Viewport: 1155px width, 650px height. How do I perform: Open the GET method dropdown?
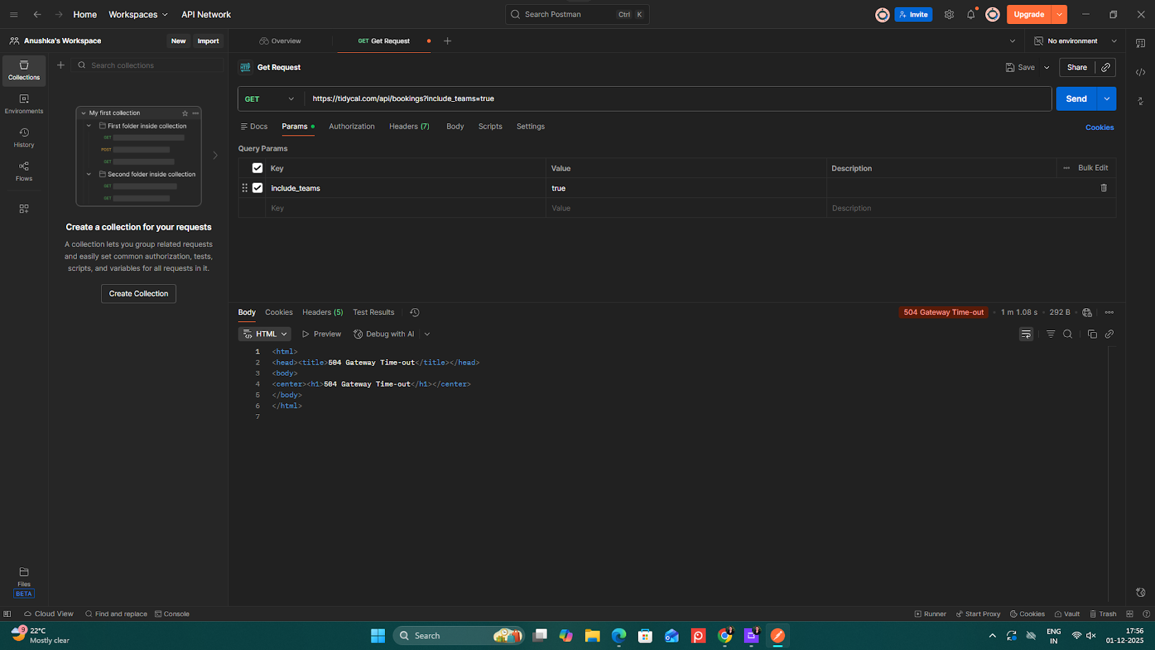pos(270,99)
